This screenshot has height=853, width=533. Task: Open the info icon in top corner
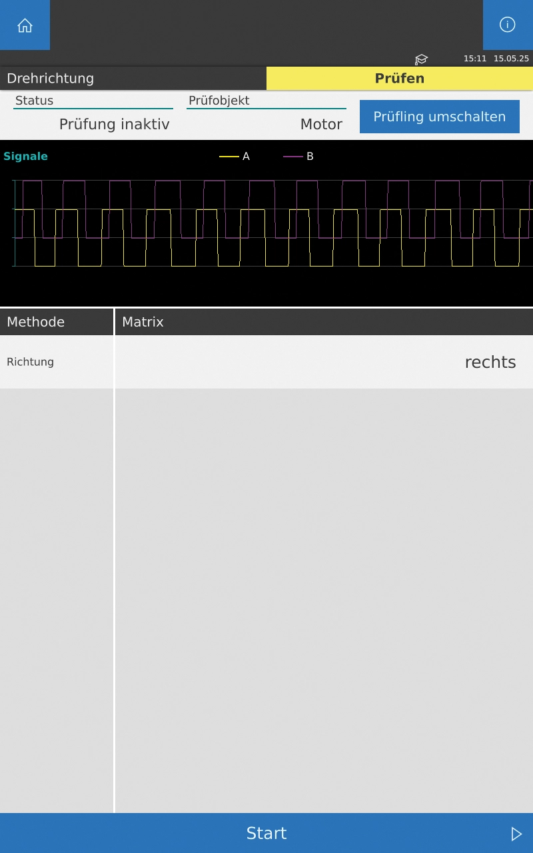pos(507,25)
